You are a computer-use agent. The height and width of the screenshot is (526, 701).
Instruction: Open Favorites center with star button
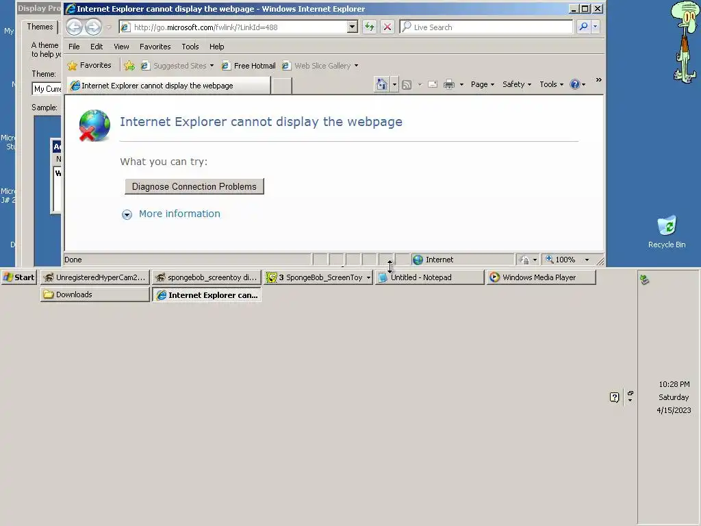pyautogui.click(x=90, y=65)
